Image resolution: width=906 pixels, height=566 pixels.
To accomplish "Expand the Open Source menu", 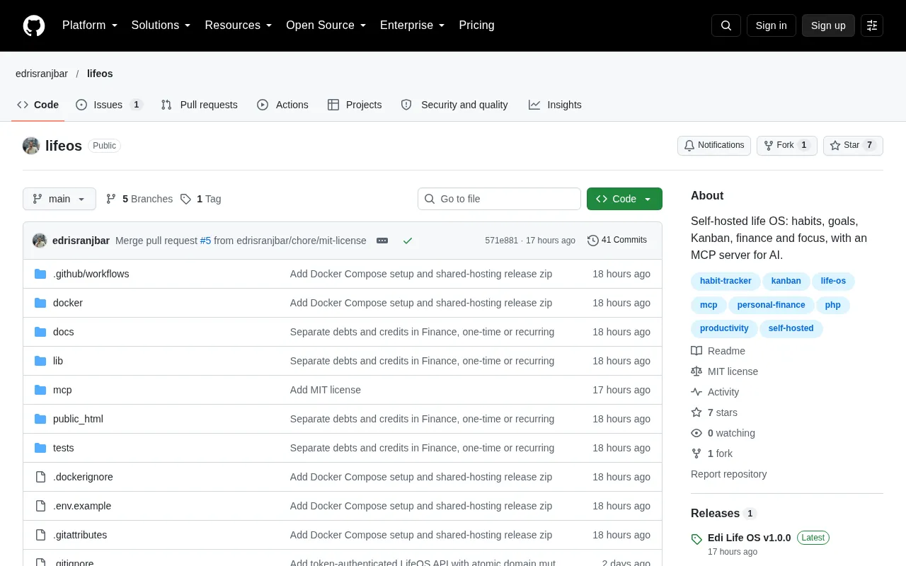I will coord(326,25).
